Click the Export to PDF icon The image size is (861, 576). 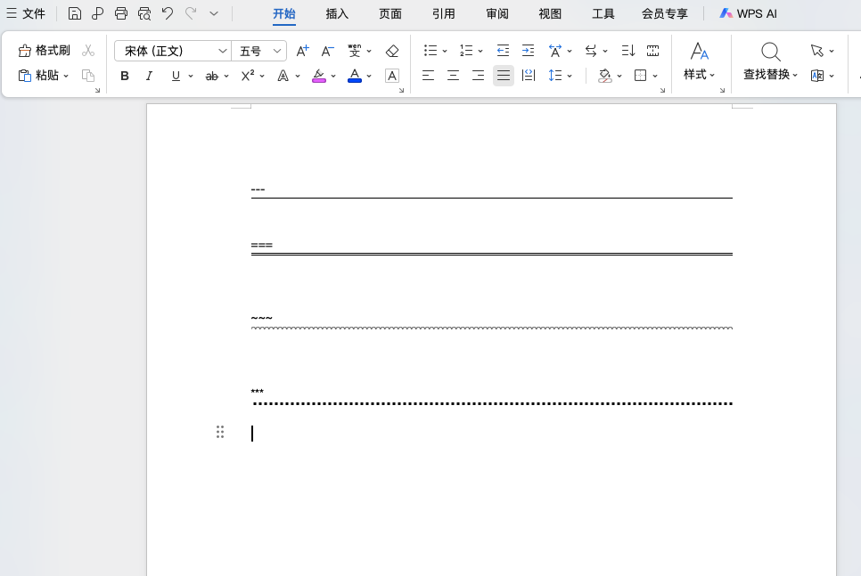pos(98,13)
